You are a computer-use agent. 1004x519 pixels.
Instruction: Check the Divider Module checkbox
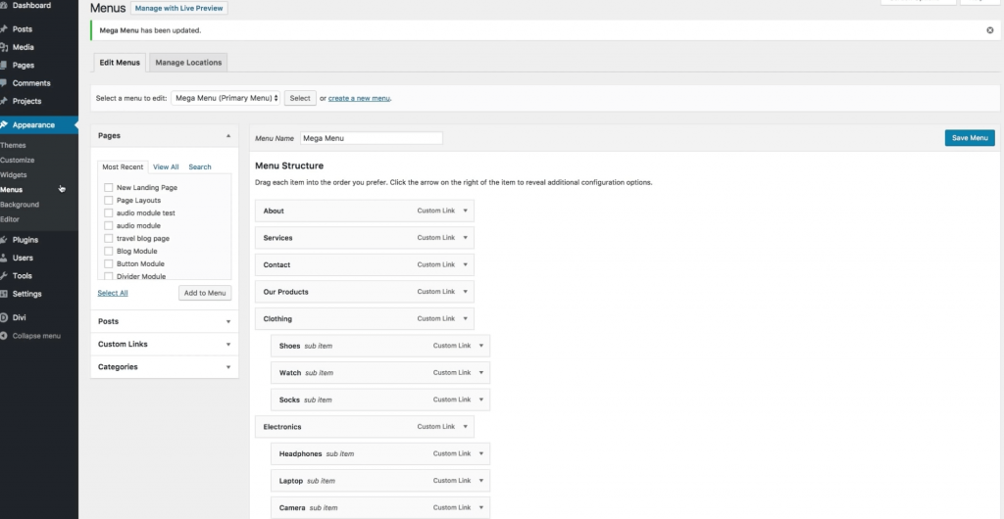pos(108,276)
